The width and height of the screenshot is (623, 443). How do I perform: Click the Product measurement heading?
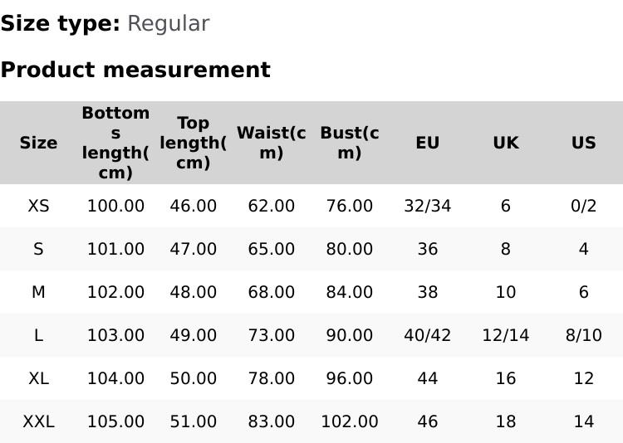pos(135,70)
